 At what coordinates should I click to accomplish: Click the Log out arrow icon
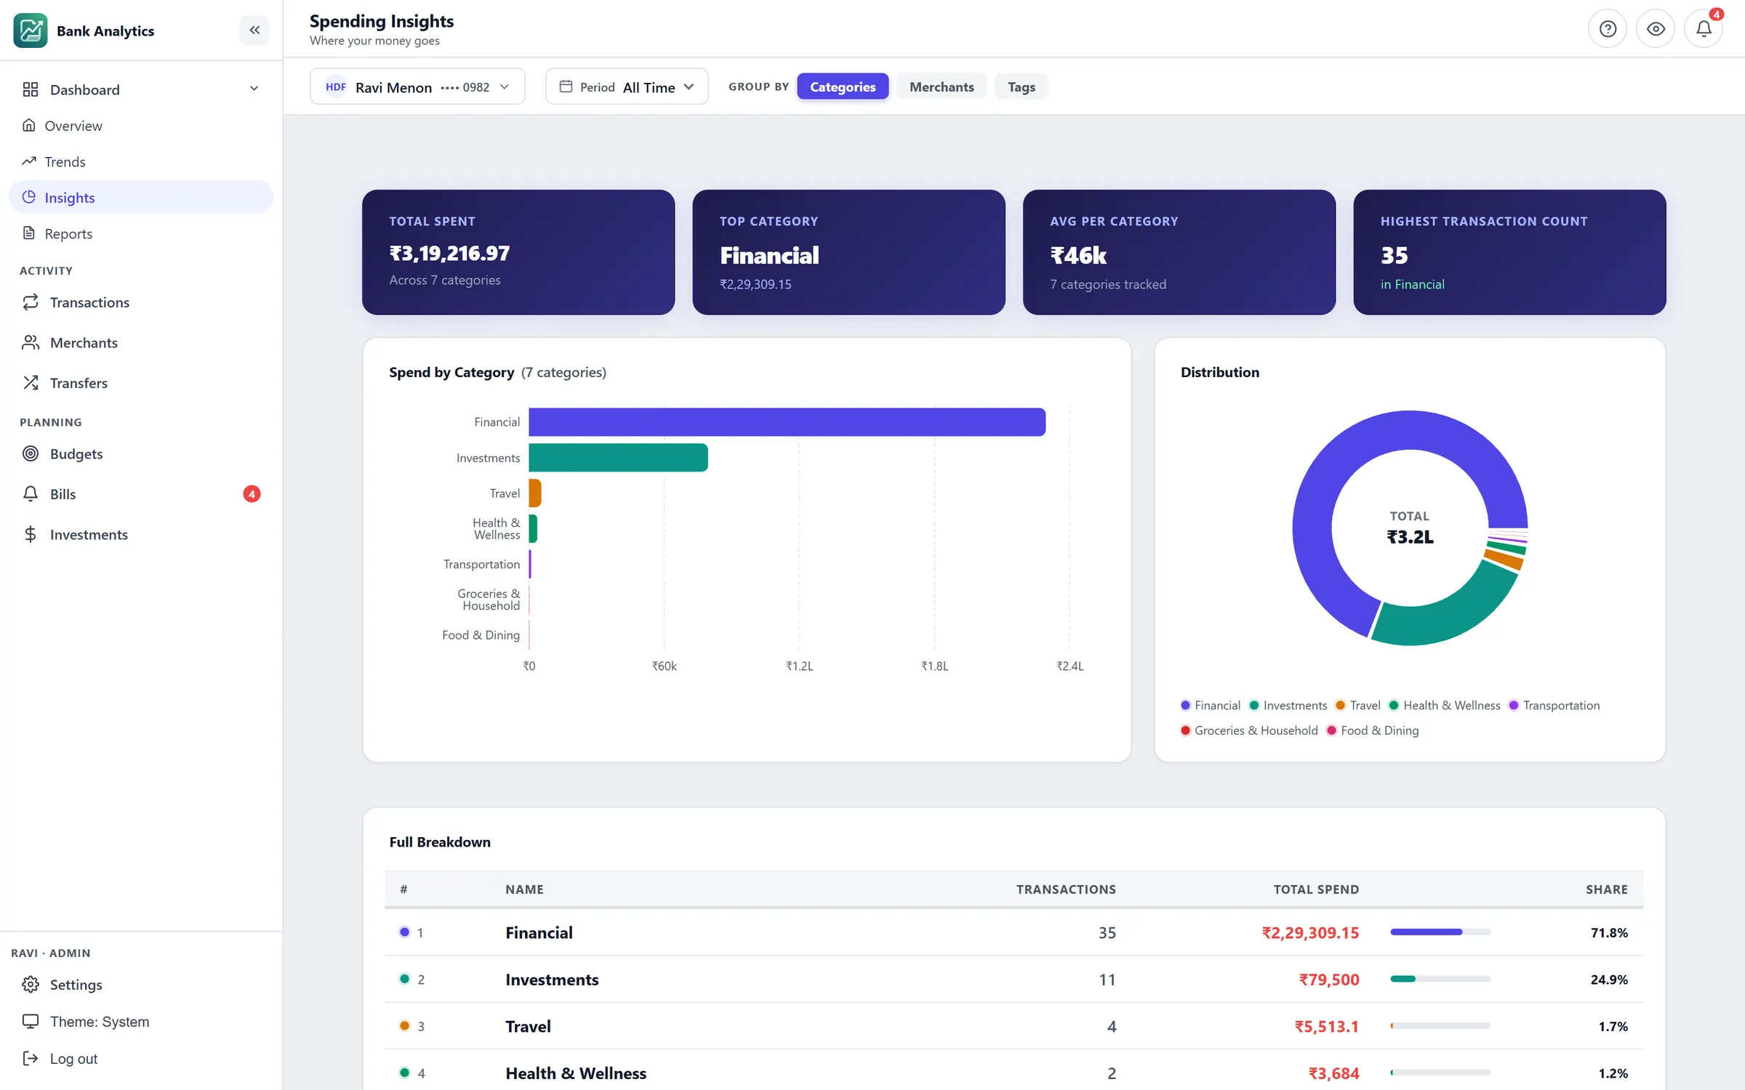coord(31,1059)
